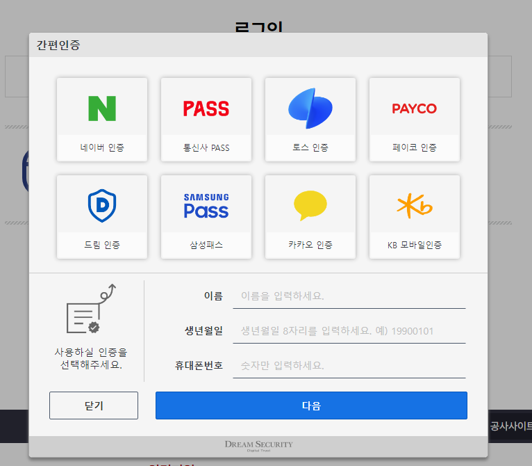Click the 사용하실 인증을 선택해주세요 message

point(91,358)
